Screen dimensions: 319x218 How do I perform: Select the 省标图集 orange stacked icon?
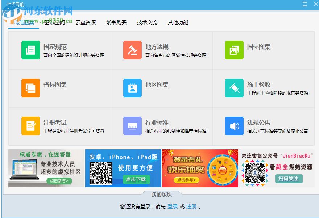click(30, 88)
